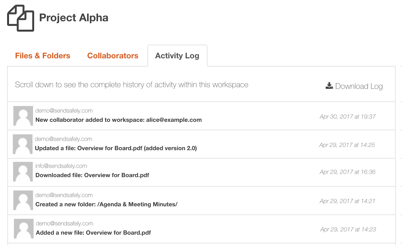Click 'Created a new folder' log entry text
The height and width of the screenshot is (245, 403).
[106, 204]
